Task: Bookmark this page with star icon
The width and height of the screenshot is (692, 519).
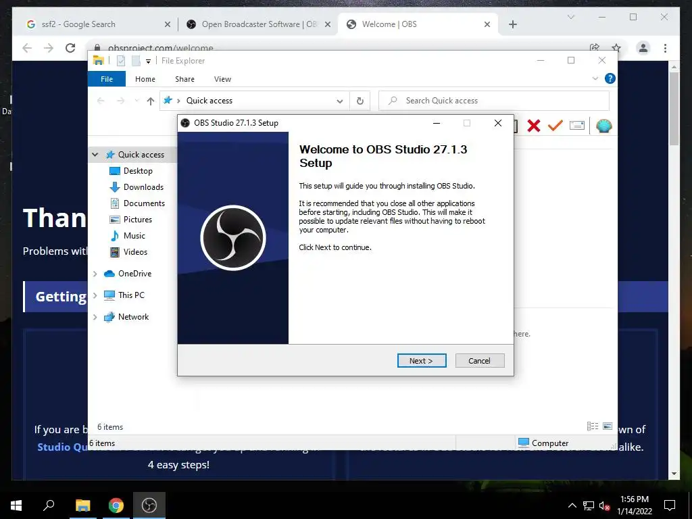Action: pyautogui.click(x=616, y=48)
